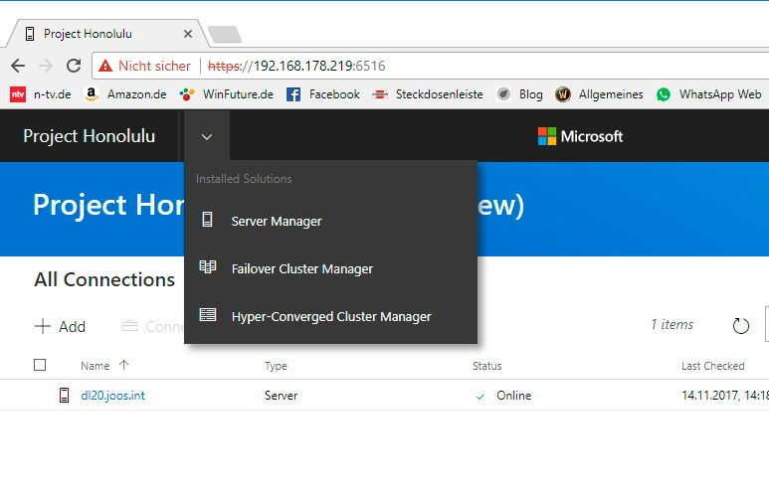Click the 14.11.2017 last checked value
This screenshot has height=500, width=769.
point(725,395)
